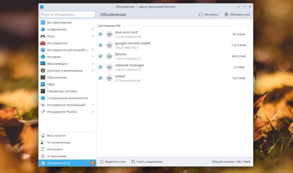Click Выделить все button

click(x=112, y=162)
